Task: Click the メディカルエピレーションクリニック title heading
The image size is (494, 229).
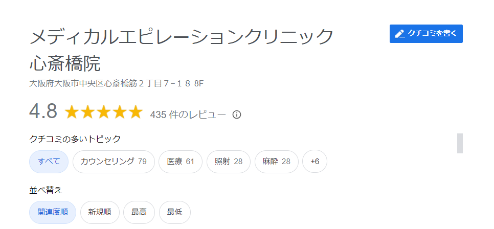Action: point(182,37)
